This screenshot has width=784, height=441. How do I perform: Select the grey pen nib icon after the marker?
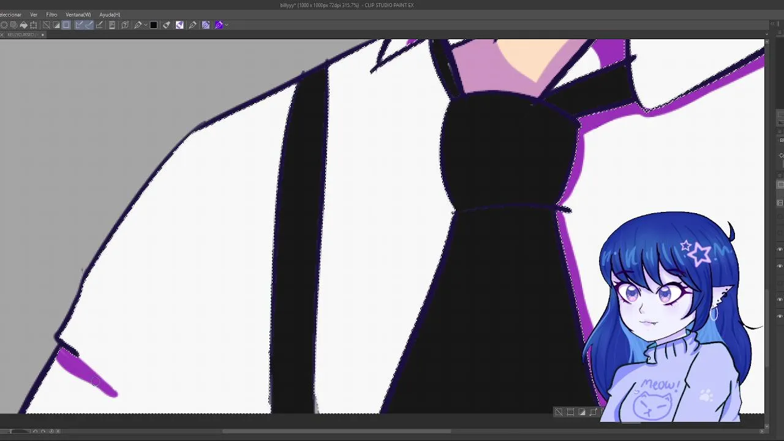[192, 25]
